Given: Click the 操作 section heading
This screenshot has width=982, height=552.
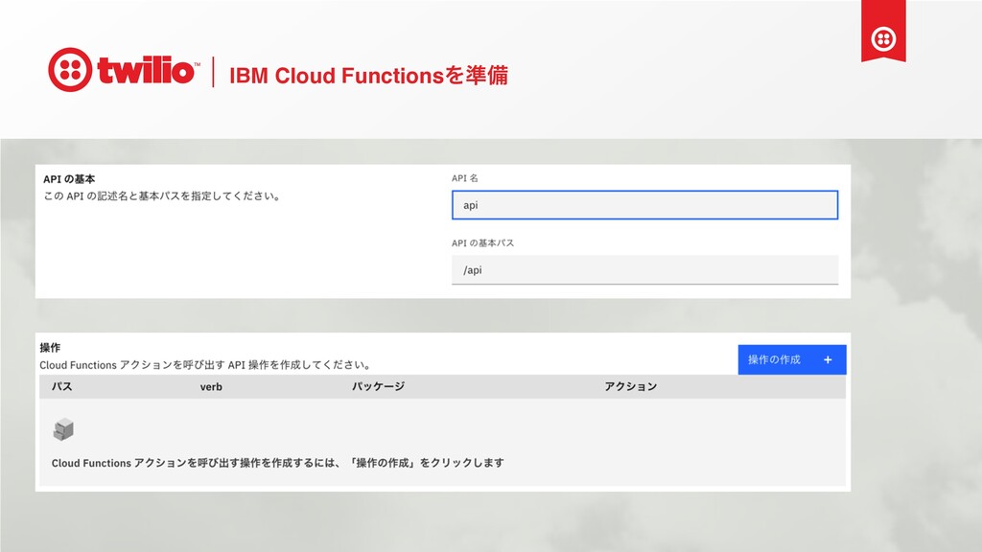Looking at the screenshot, I should click(50, 347).
